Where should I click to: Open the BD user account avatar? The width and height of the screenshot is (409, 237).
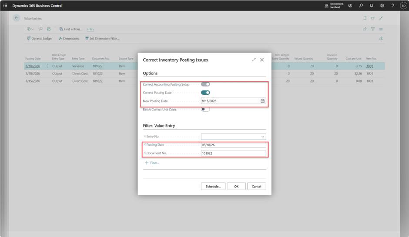coord(403,6)
